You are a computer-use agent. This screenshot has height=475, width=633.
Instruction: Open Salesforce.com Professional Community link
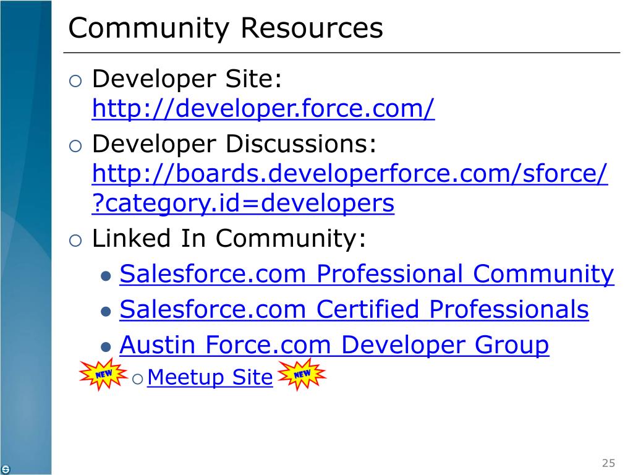[367, 274]
